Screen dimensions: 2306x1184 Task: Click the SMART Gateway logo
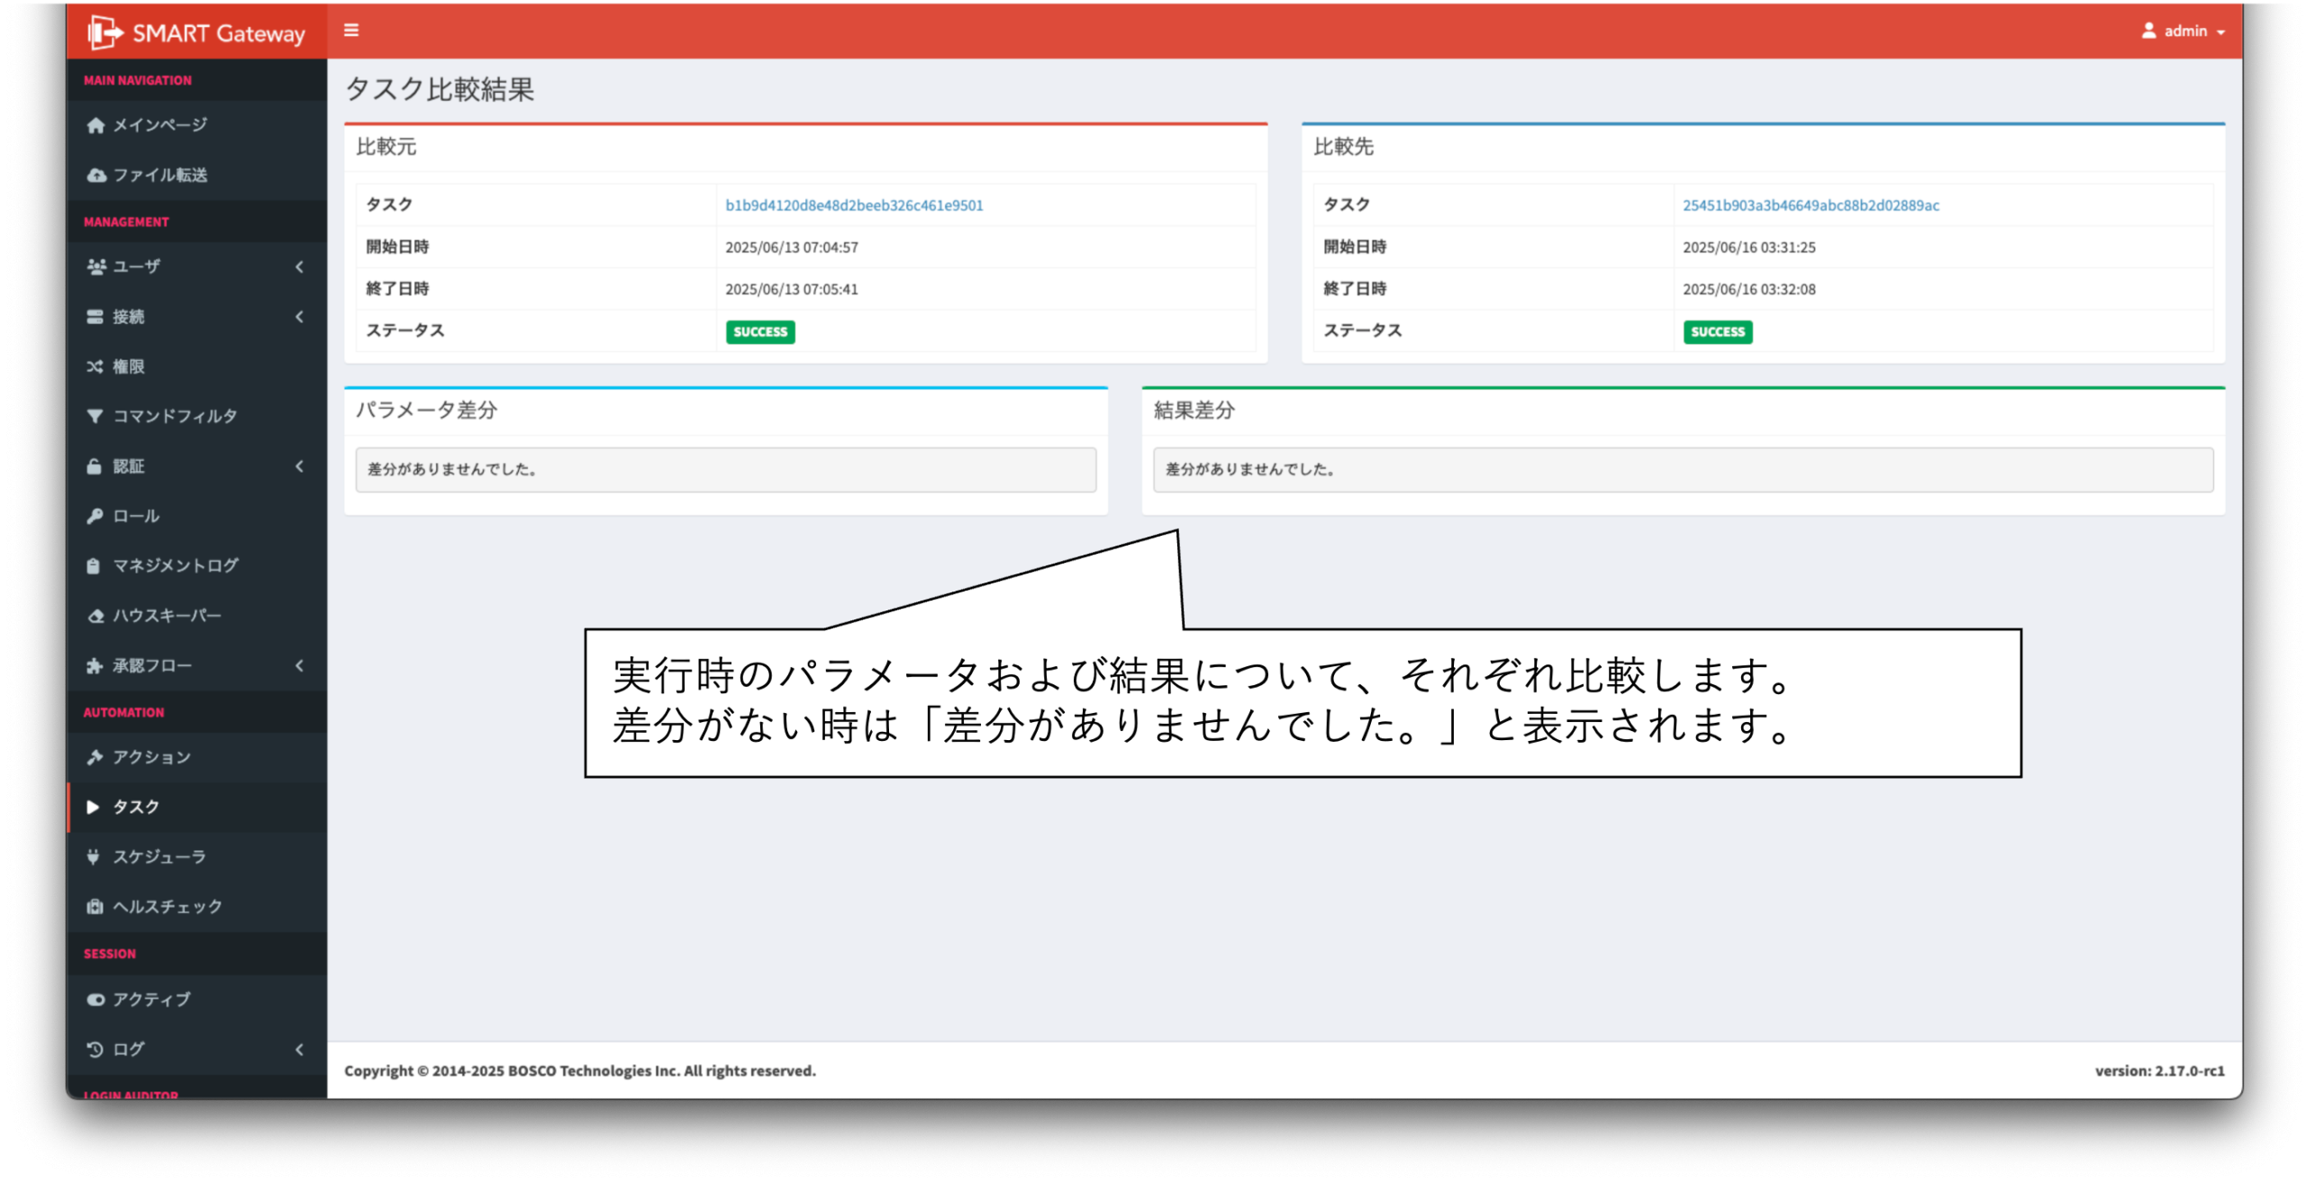[196, 32]
